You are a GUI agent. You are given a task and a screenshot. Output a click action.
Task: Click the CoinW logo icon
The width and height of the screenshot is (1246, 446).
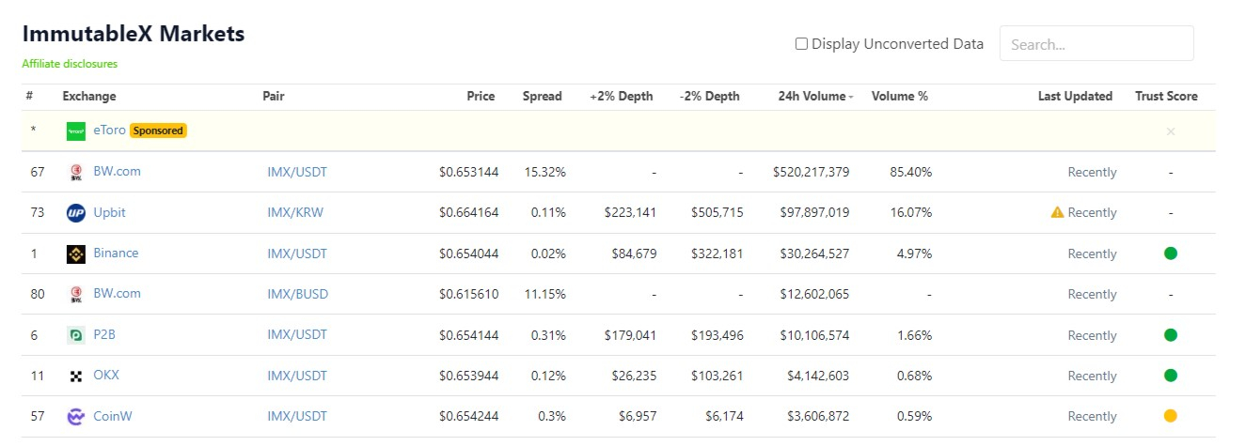click(x=76, y=417)
